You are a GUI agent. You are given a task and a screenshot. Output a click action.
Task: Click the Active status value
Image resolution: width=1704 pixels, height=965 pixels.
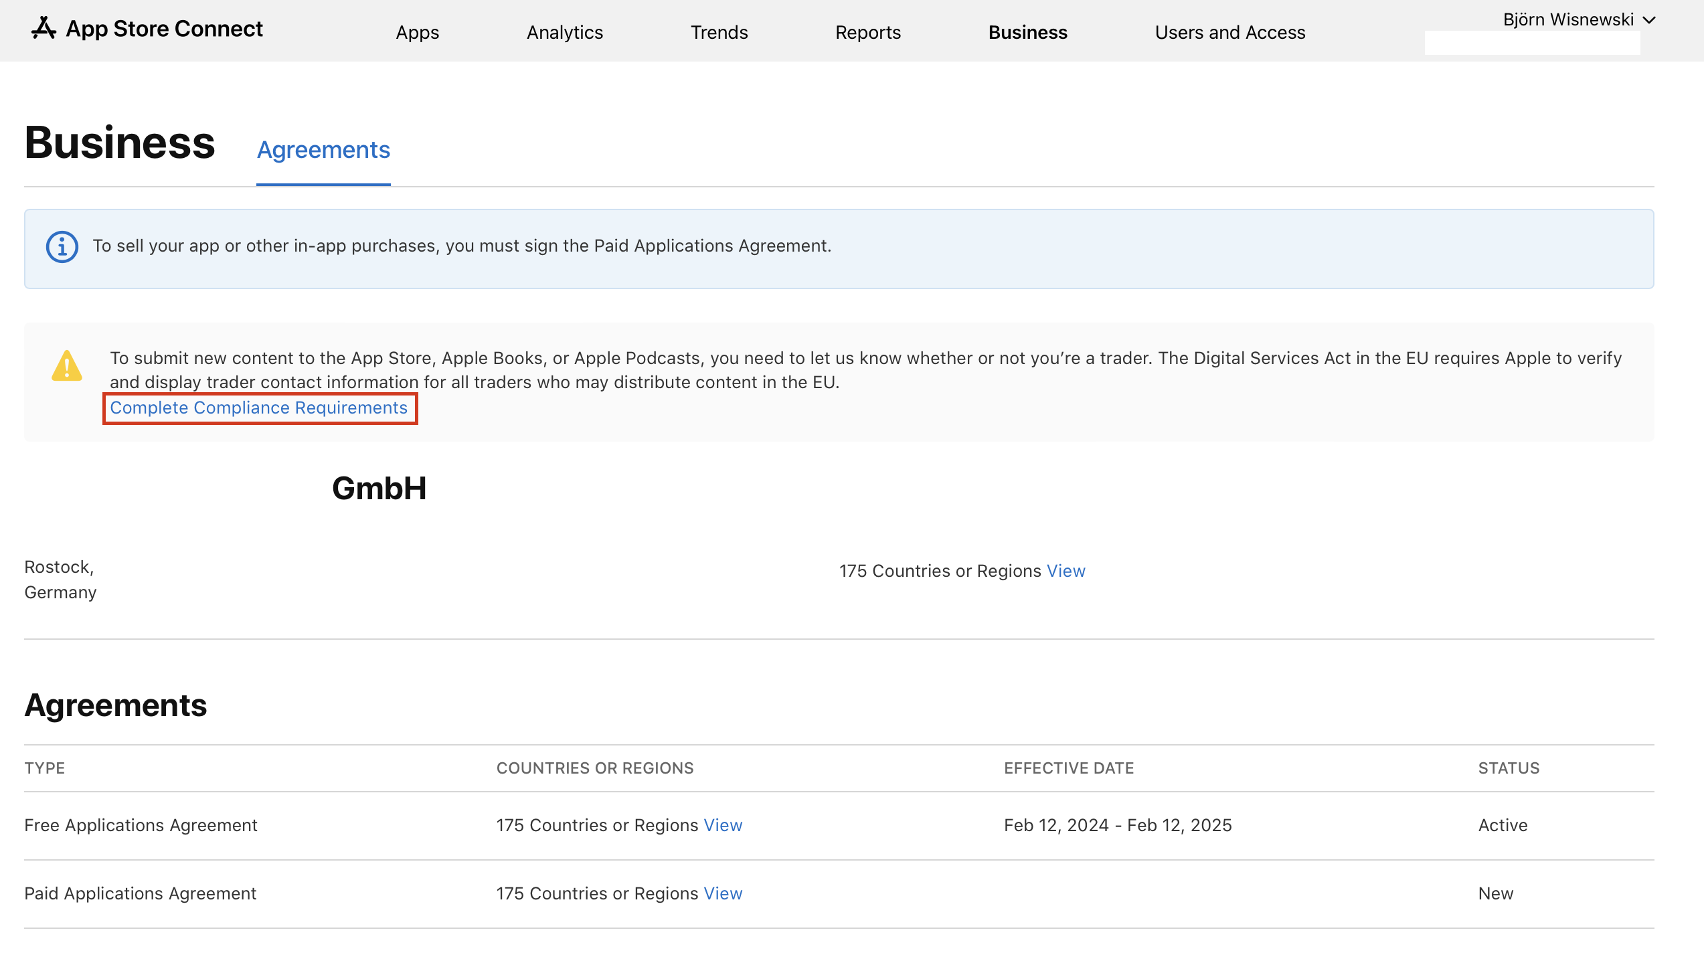[1503, 825]
